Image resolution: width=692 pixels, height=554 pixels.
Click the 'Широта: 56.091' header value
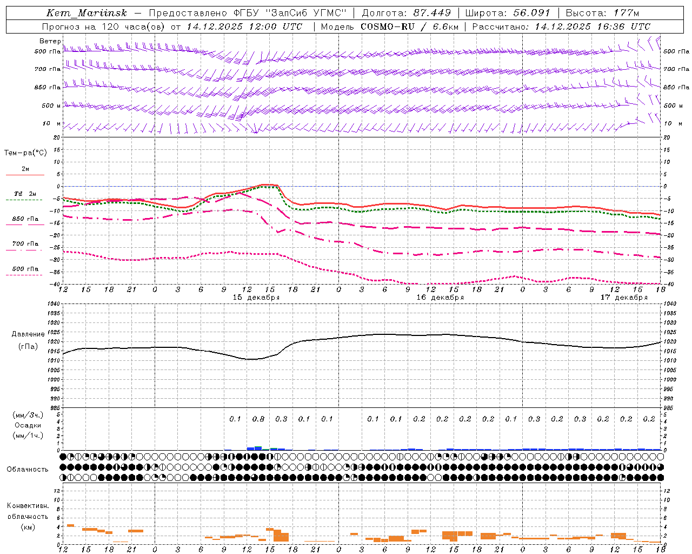click(508, 13)
